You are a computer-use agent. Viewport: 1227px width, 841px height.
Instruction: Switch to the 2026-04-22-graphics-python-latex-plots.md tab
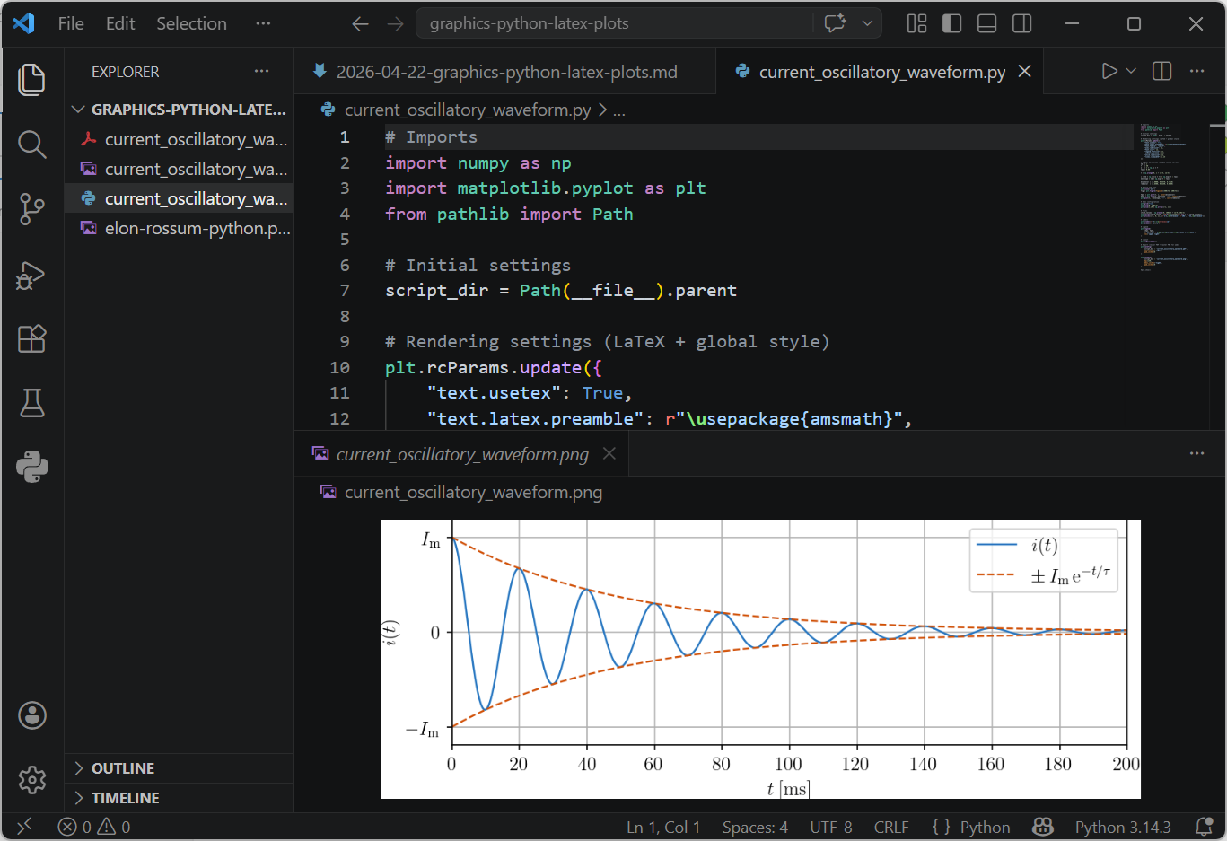[505, 72]
